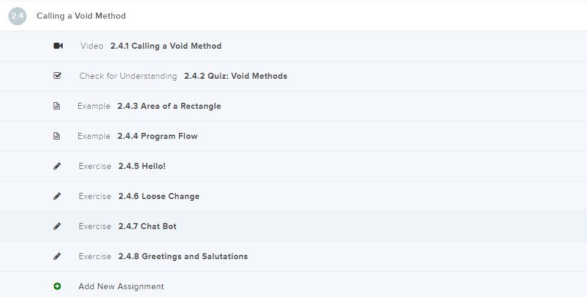587x297 pixels.
Task: Click the document icon for Area of a Rectangle
Action: click(x=57, y=106)
